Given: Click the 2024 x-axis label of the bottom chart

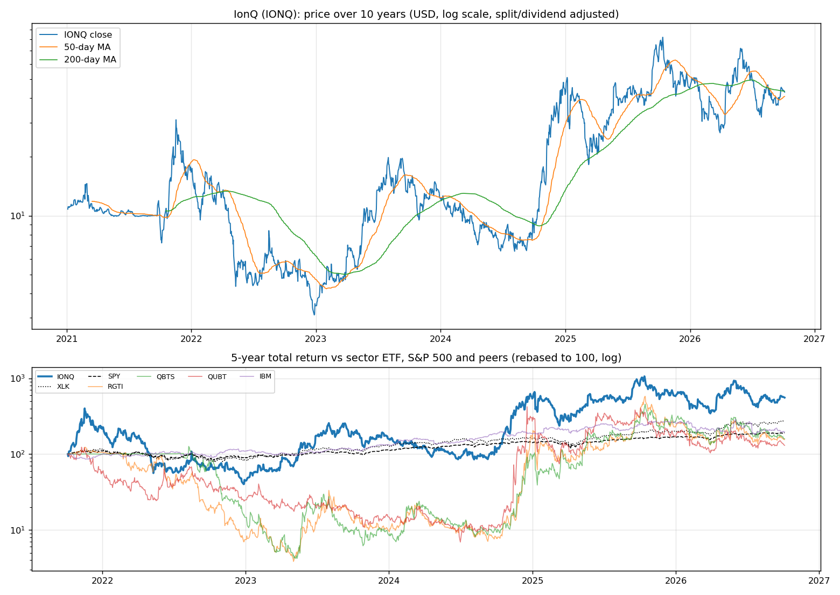Looking at the screenshot, I should [389, 581].
